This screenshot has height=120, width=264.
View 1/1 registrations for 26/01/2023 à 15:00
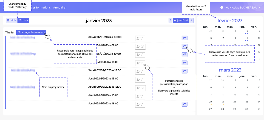pos(140,63)
